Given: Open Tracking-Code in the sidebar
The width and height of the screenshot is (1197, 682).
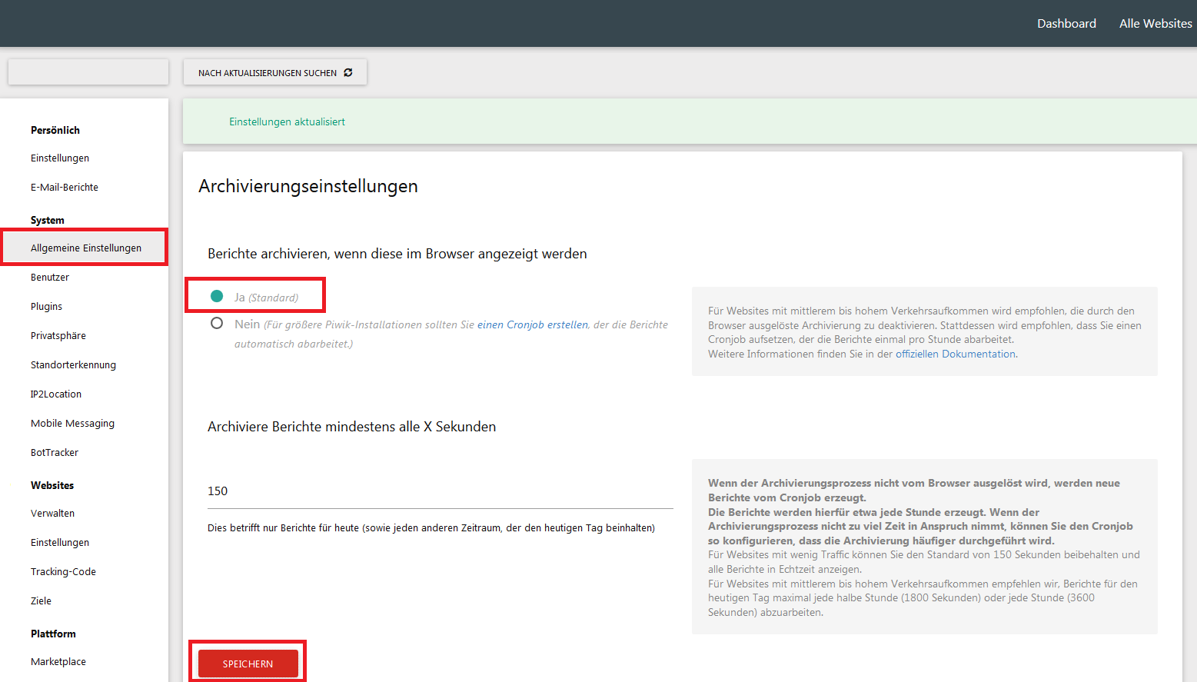Looking at the screenshot, I should click(x=63, y=571).
